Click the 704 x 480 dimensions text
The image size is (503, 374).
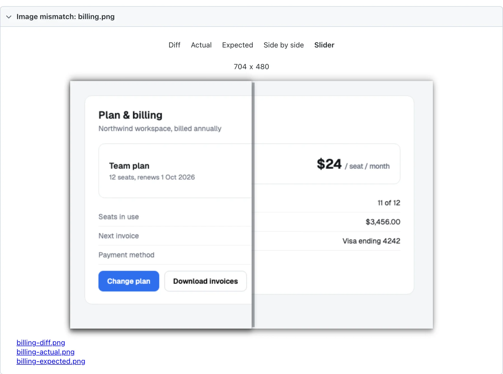click(251, 67)
